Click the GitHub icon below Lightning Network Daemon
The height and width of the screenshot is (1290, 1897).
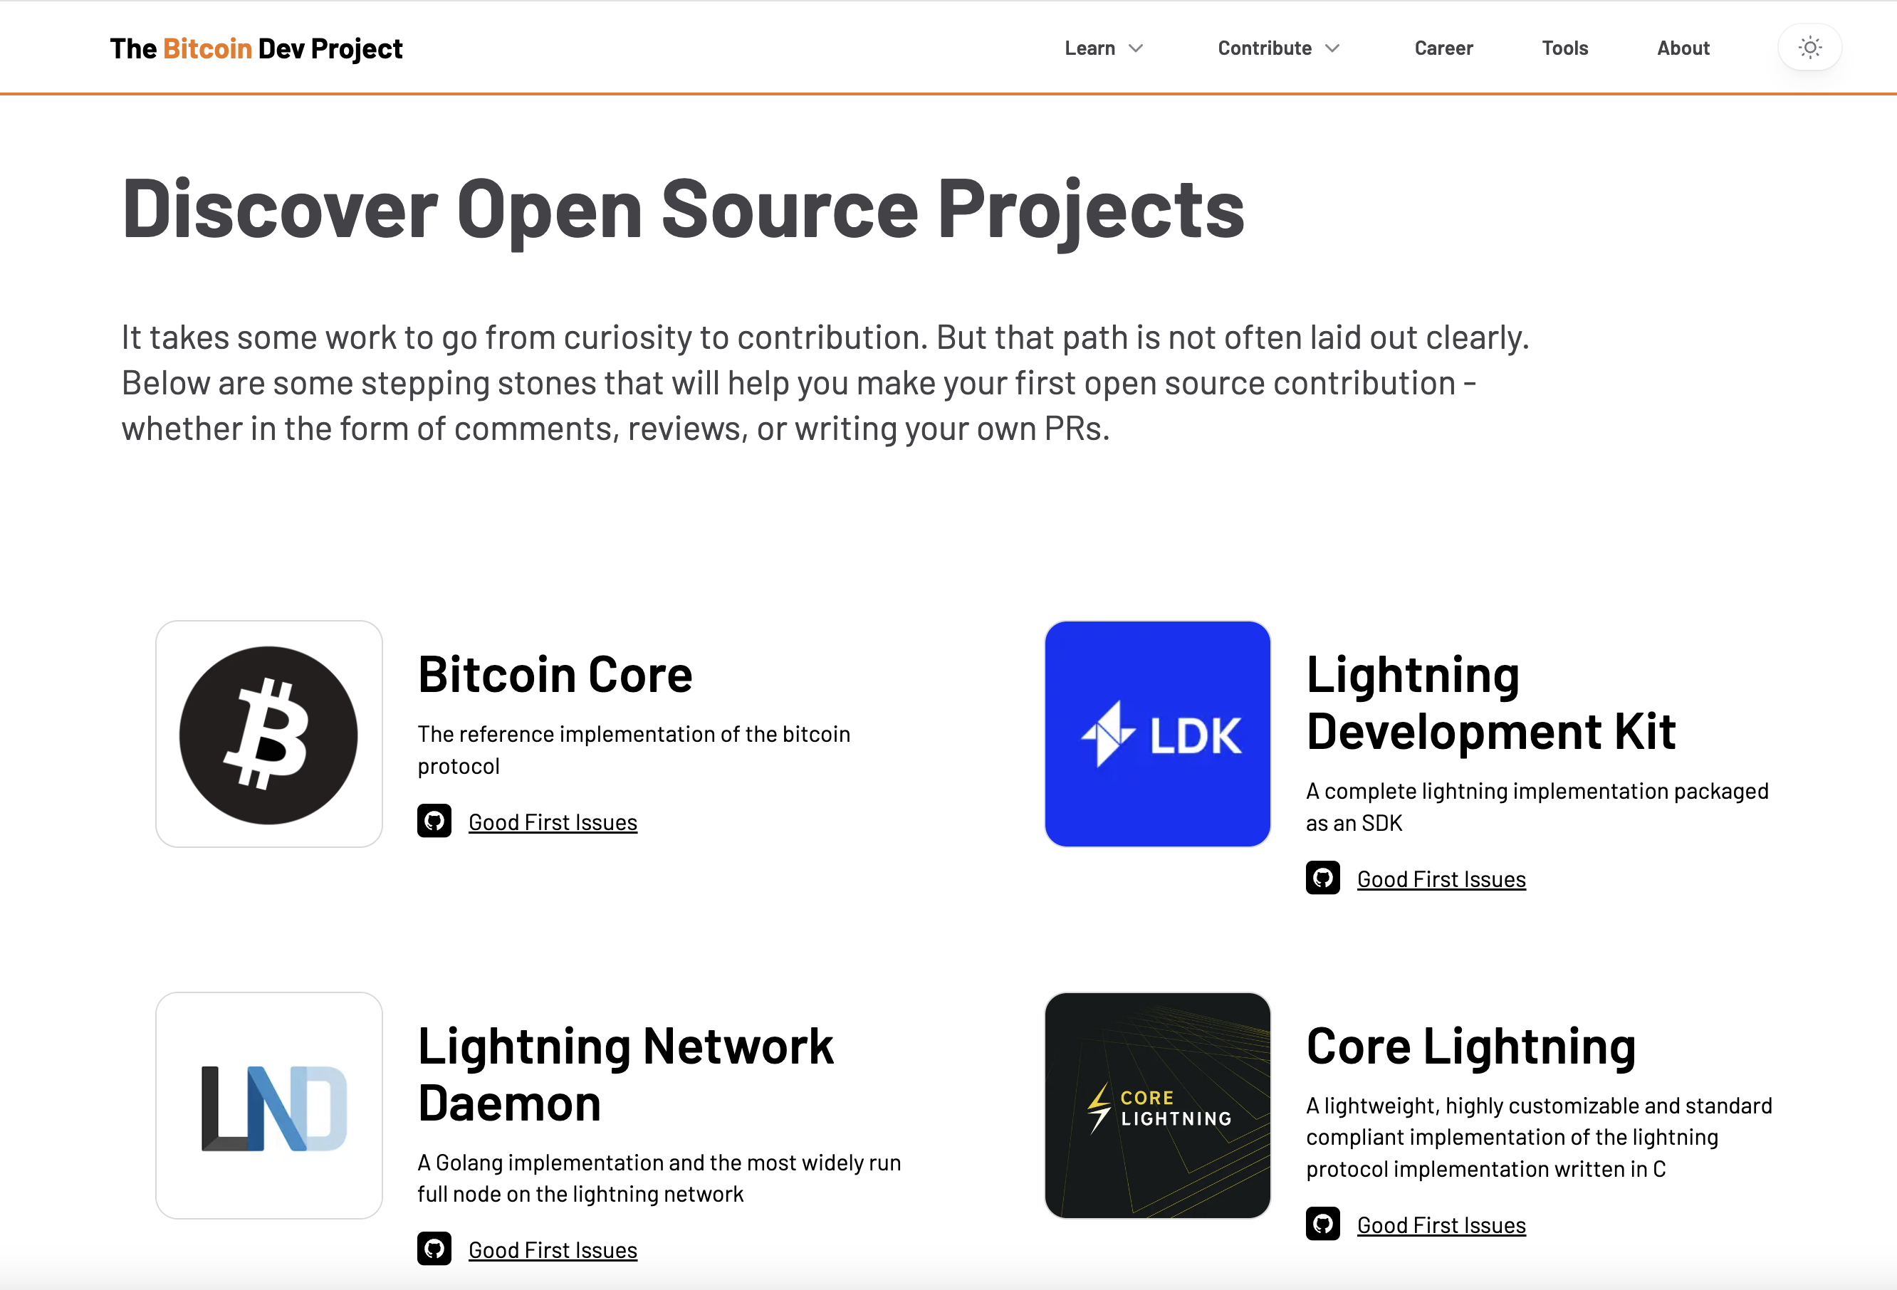pos(434,1249)
